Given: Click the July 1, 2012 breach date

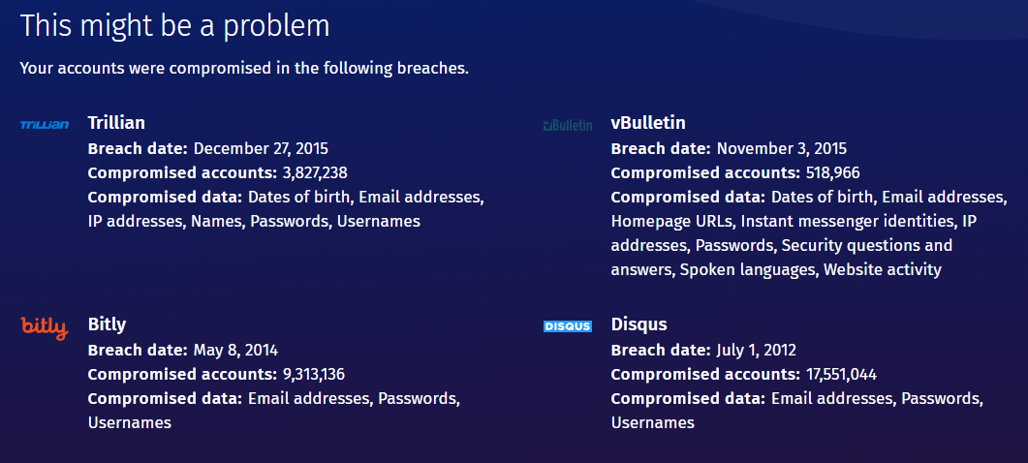Looking at the screenshot, I should coord(756,351).
